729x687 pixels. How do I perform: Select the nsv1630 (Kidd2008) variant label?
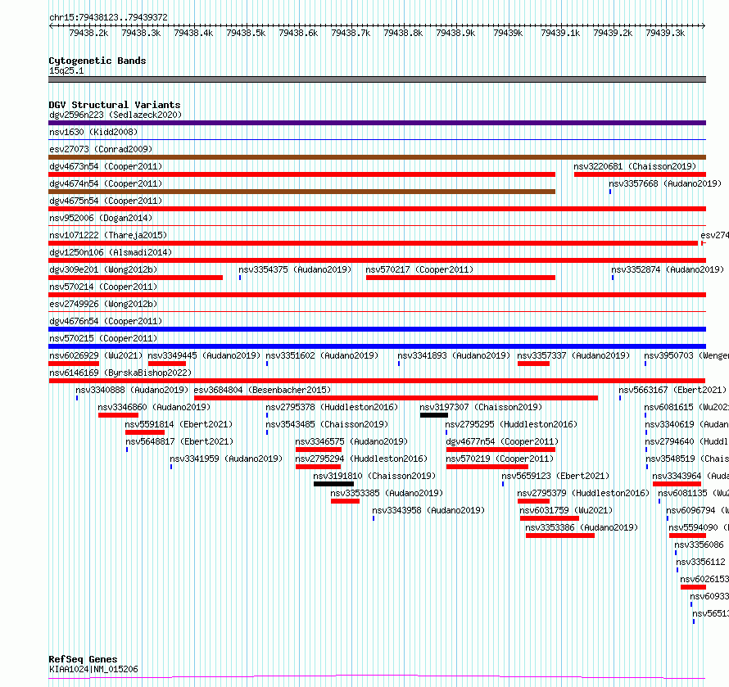(93, 132)
